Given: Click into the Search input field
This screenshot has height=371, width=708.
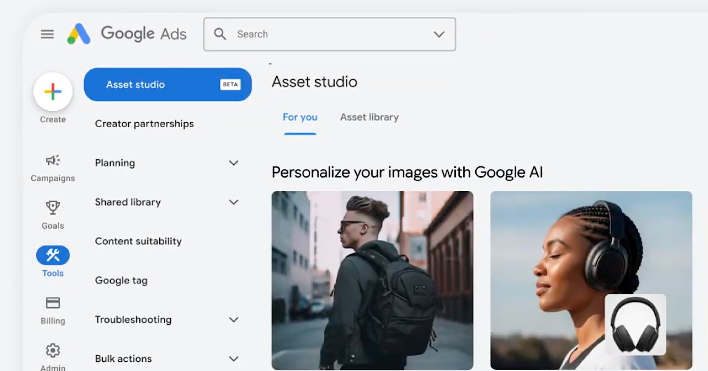Looking at the screenshot, I should coord(327,34).
